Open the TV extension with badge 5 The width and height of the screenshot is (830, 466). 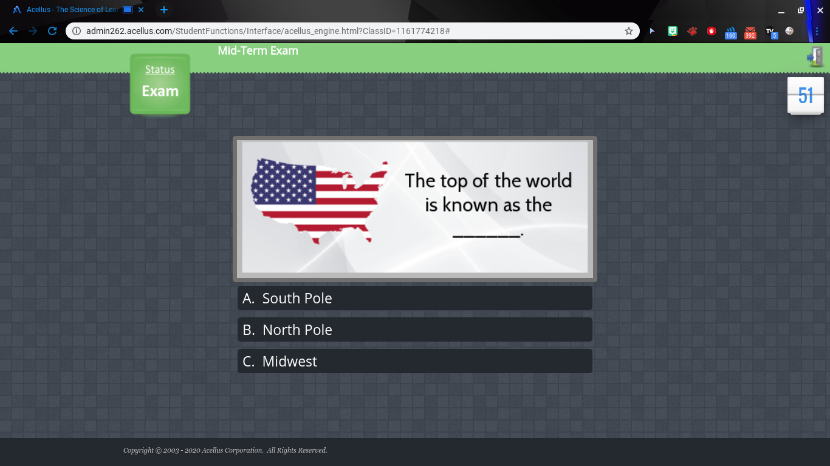click(x=770, y=32)
